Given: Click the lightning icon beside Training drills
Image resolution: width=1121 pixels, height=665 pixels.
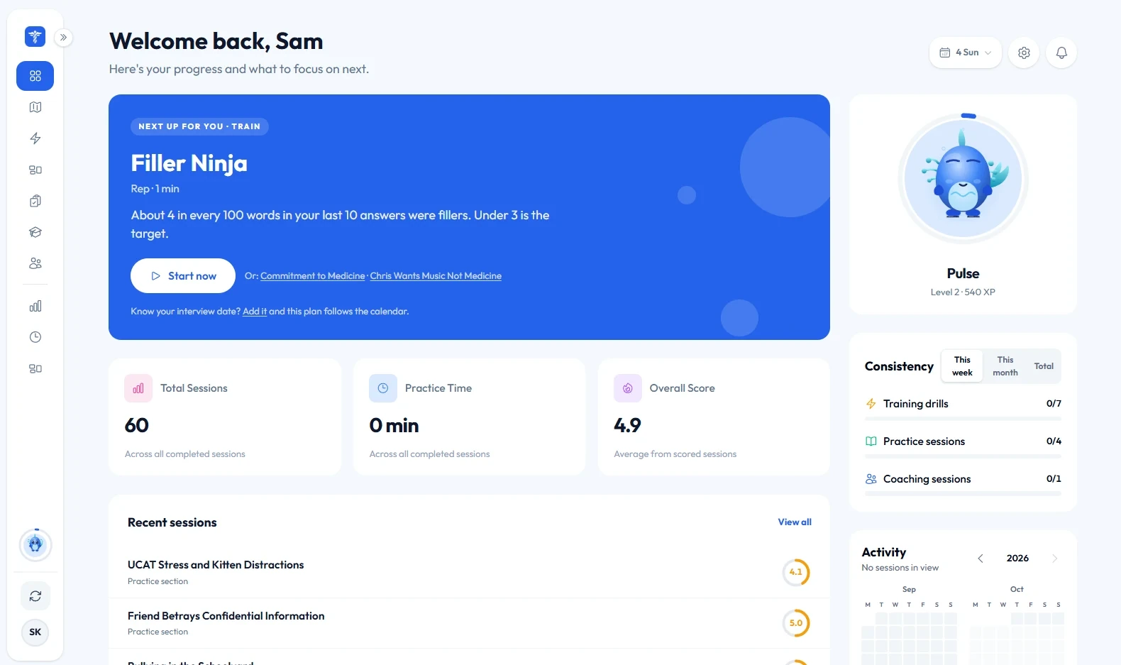Looking at the screenshot, I should [x=871, y=404].
